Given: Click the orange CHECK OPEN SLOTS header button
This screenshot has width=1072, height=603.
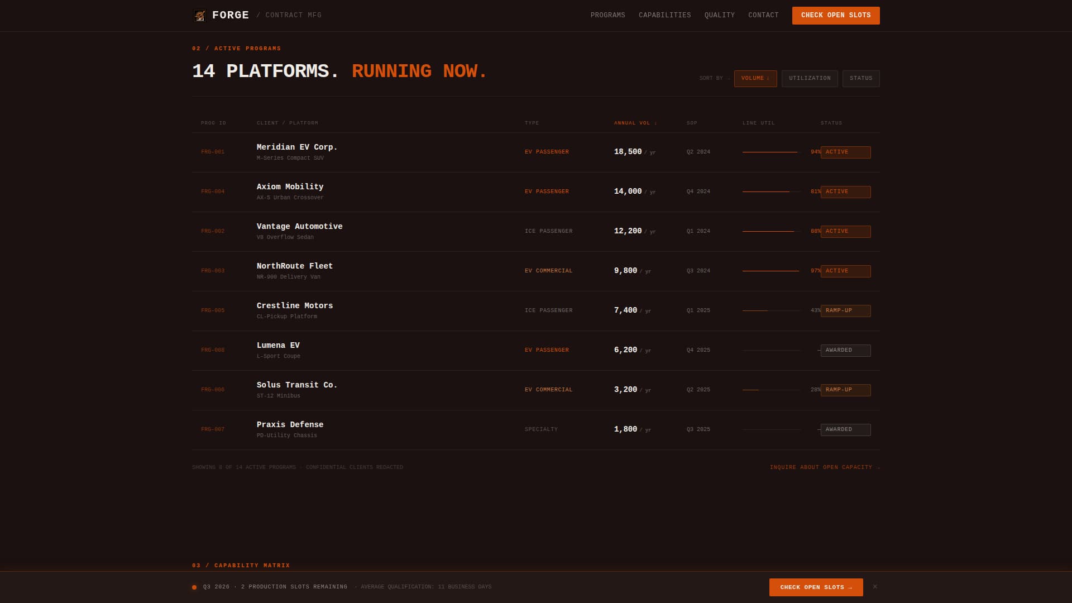Looking at the screenshot, I should coord(836,15).
